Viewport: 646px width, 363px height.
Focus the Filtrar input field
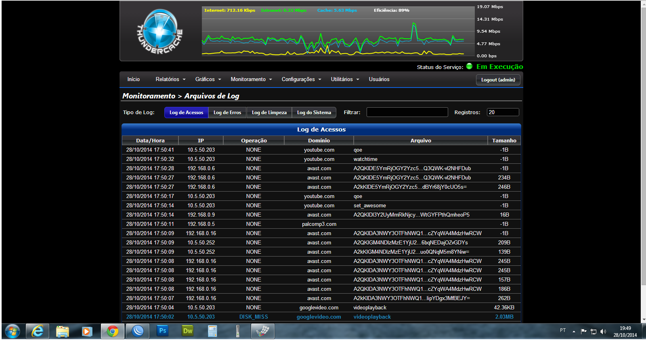[407, 112]
